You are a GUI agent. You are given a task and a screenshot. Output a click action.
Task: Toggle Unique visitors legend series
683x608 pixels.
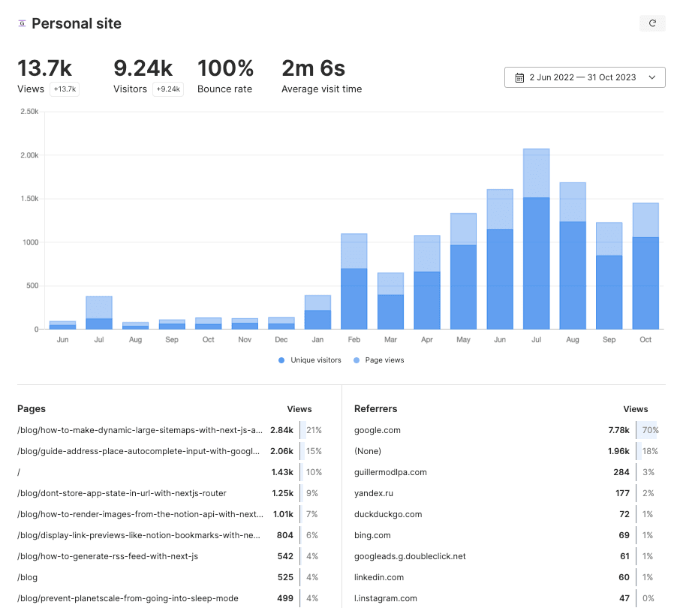point(309,360)
